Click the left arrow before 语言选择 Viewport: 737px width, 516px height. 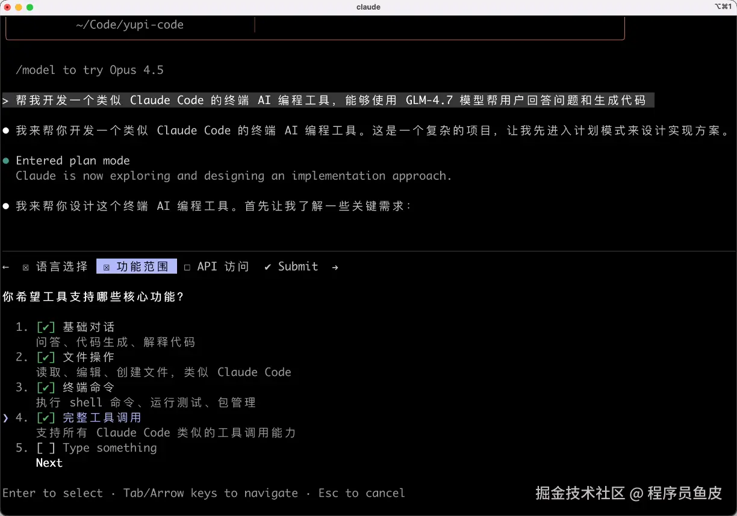(6, 267)
